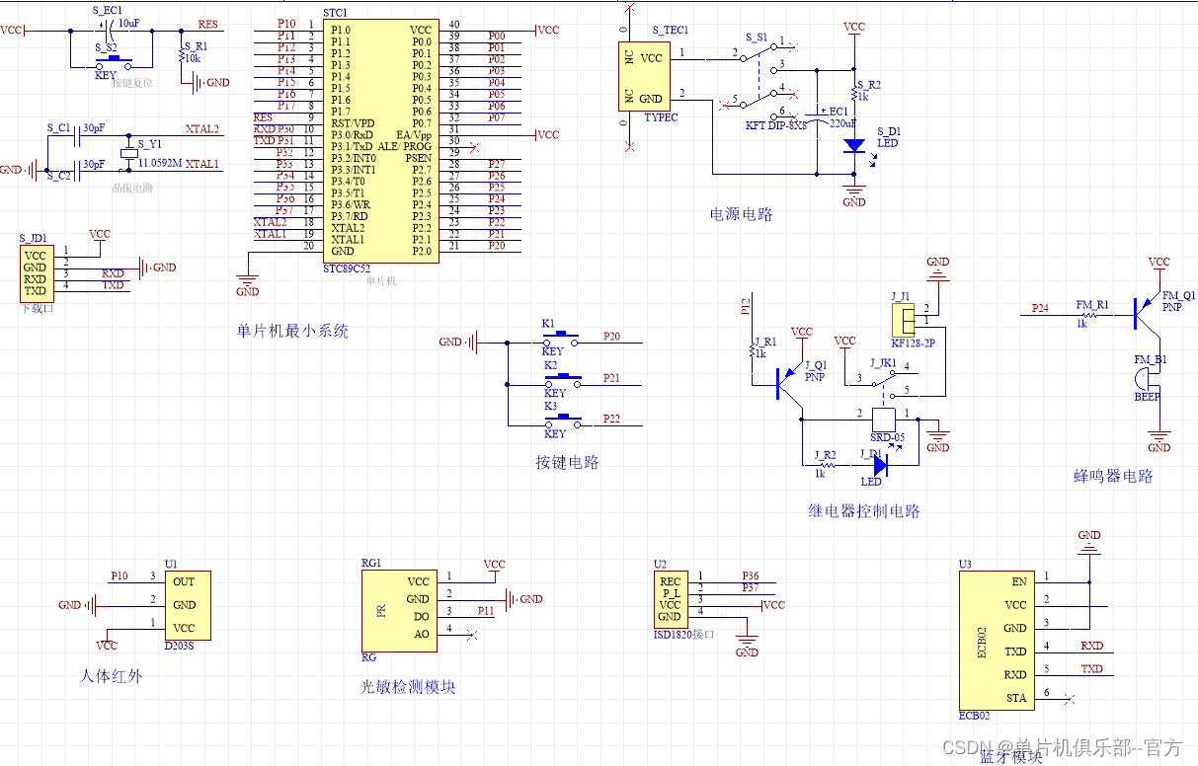Click the 'RST/VPD' pin name on chip
Image resolution: width=1198 pixels, height=766 pixels.
(353, 123)
